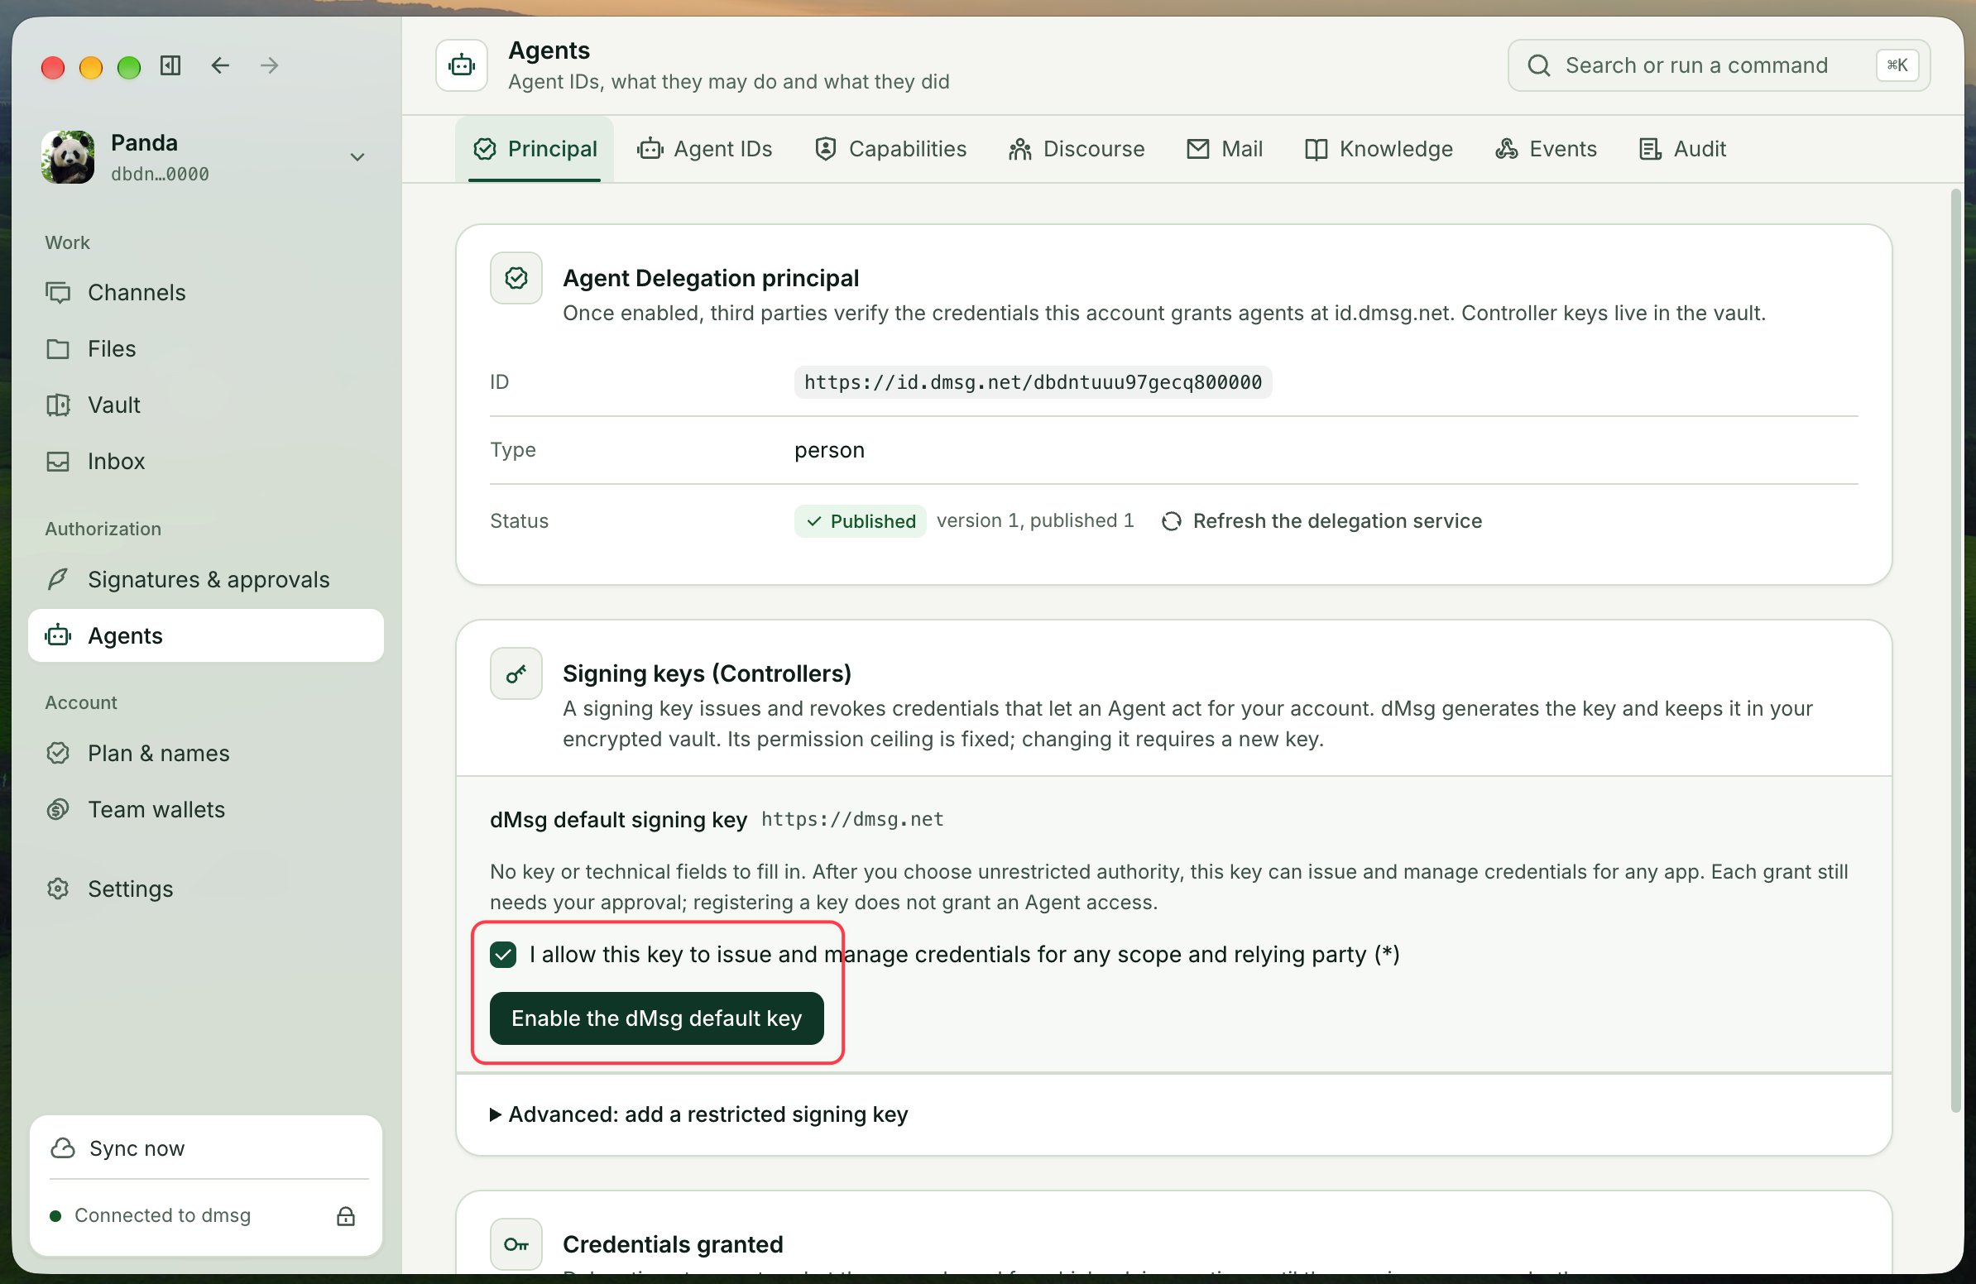Click the Sync now cloud icon

pyautogui.click(x=63, y=1147)
